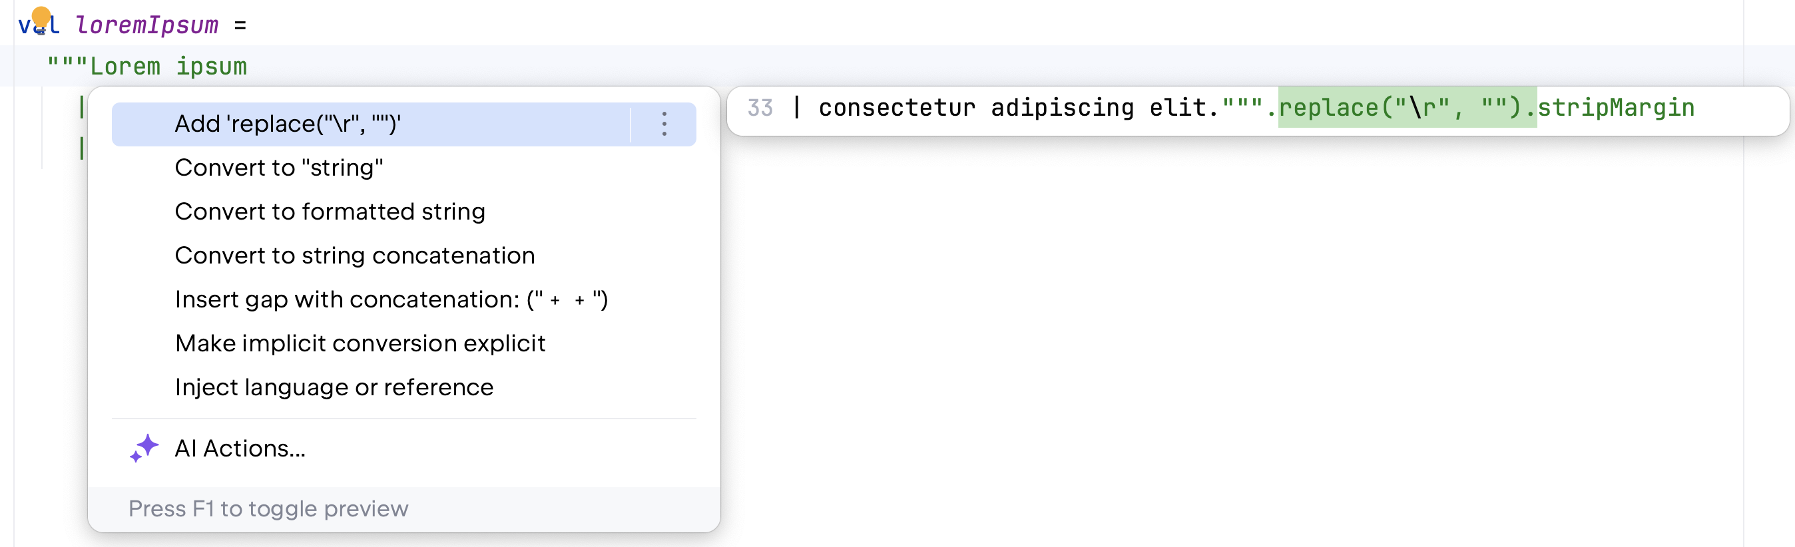Click the highlighted replace call in the preview

(1406, 108)
